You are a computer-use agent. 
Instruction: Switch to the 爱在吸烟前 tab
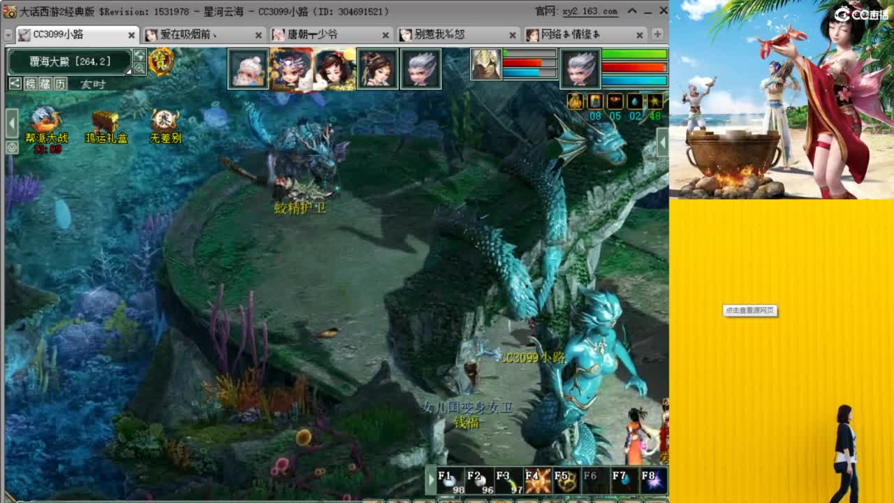205,34
